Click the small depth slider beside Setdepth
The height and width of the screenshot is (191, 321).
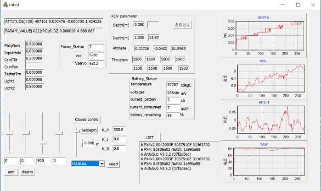click(77, 131)
